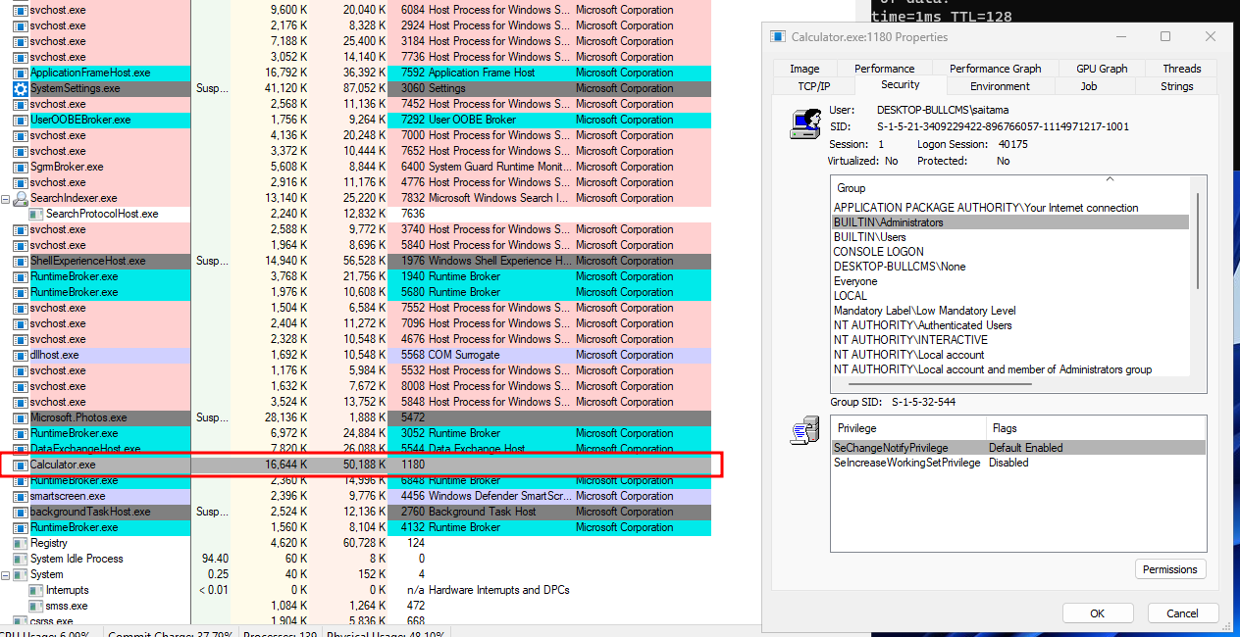This screenshot has width=1240, height=637.
Task: Click the Registry process icon
Action: click(x=20, y=543)
